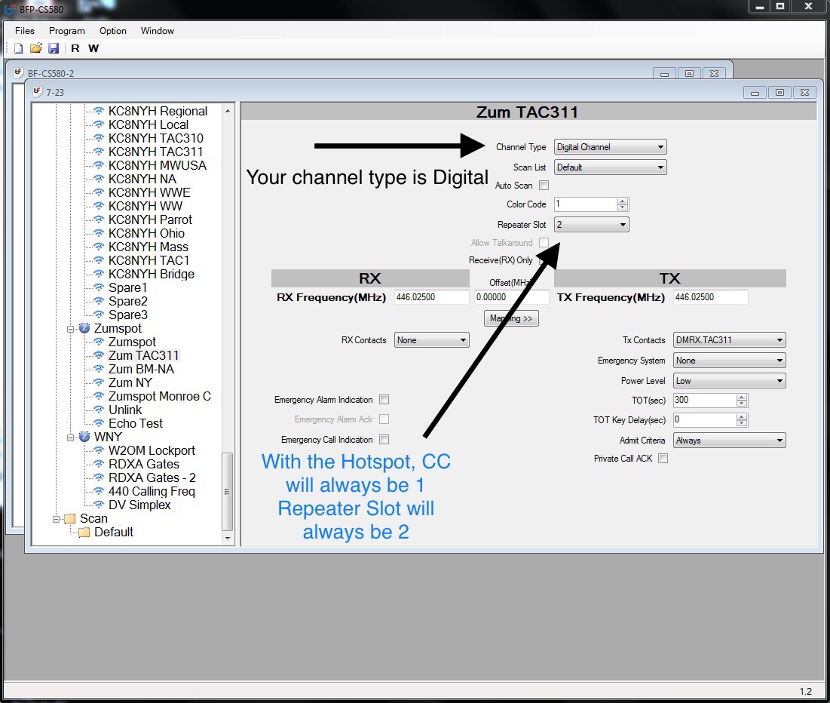Open the Option menu
The height and width of the screenshot is (703, 830).
[x=113, y=31]
